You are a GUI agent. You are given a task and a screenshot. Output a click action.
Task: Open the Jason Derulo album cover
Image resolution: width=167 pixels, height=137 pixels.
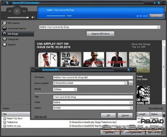point(117,60)
